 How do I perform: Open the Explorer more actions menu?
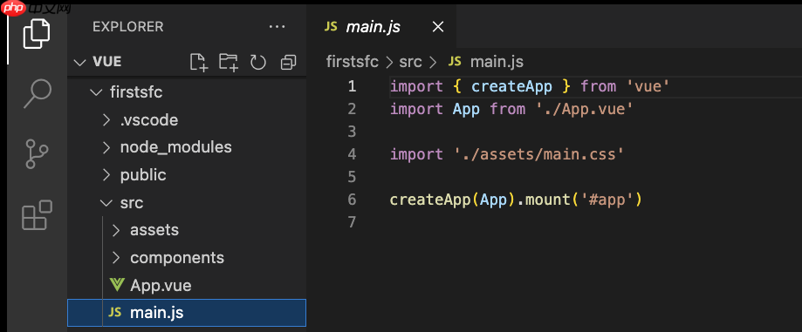click(x=277, y=26)
